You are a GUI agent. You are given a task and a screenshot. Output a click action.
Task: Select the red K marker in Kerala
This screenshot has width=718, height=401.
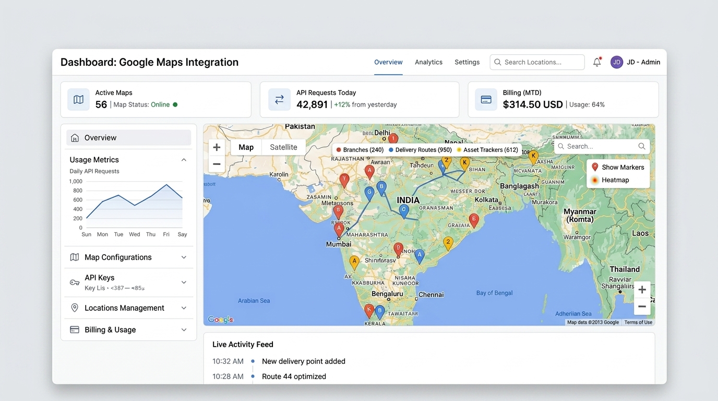(369, 311)
